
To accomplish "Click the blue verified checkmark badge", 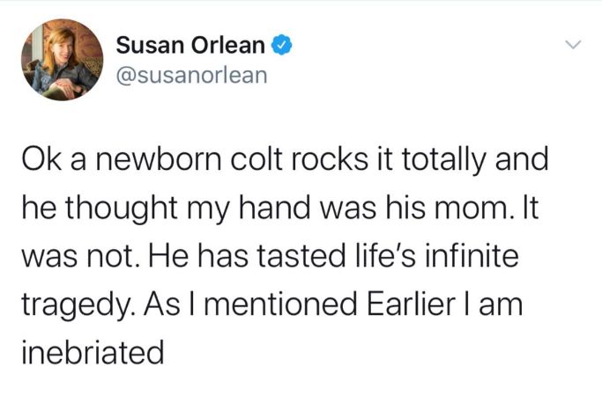I will pos(282,45).
